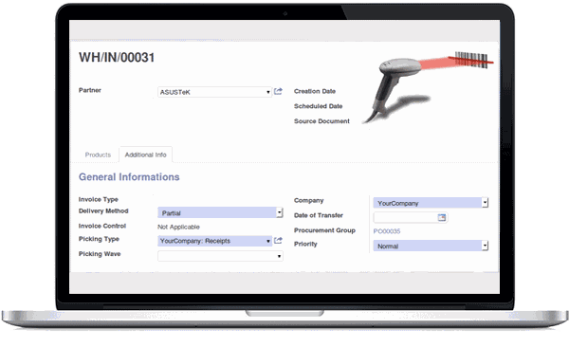Click the Partner label

90,90
